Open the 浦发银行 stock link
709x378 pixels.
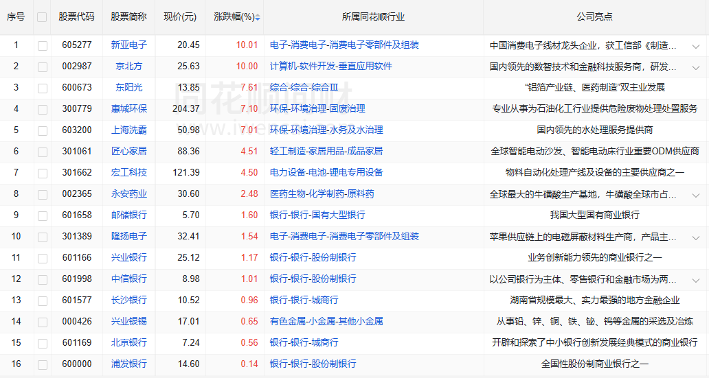pos(129,364)
